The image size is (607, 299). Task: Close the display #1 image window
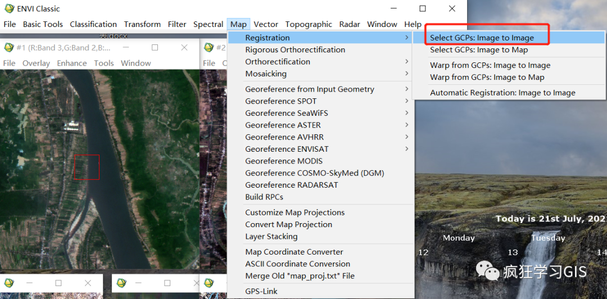pyautogui.click(x=184, y=48)
